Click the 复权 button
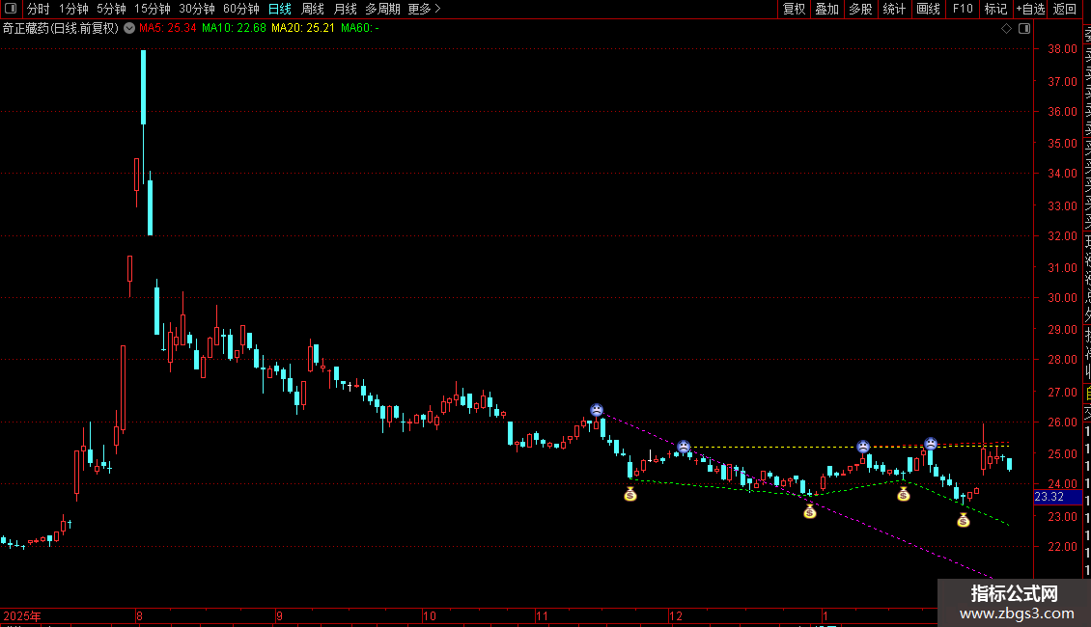The width and height of the screenshot is (1091, 627). coord(794,9)
